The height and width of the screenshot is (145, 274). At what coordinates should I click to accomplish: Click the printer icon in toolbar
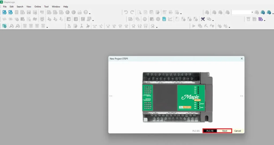(79, 12)
